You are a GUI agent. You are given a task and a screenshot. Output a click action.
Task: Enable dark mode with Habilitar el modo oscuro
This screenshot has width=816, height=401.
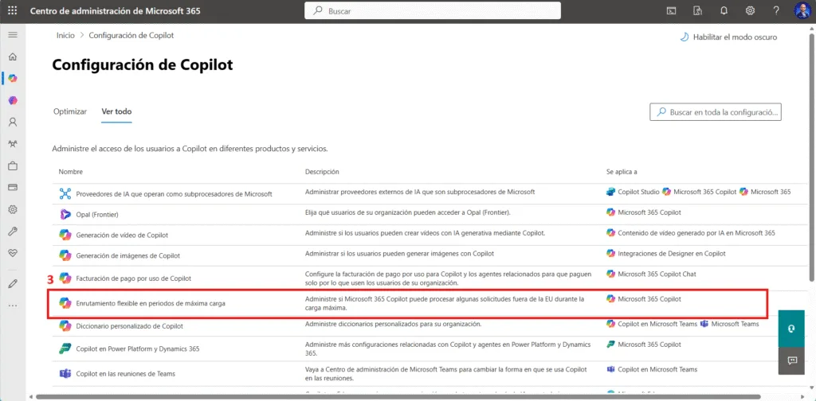coord(728,37)
